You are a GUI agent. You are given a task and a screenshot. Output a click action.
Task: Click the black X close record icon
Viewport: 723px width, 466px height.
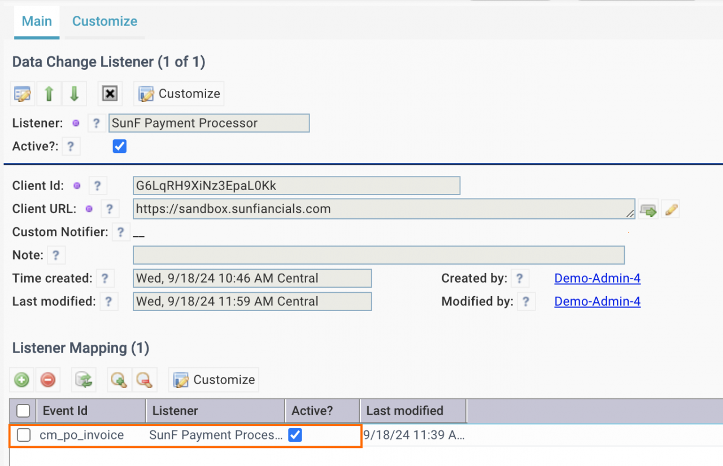[x=109, y=94]
